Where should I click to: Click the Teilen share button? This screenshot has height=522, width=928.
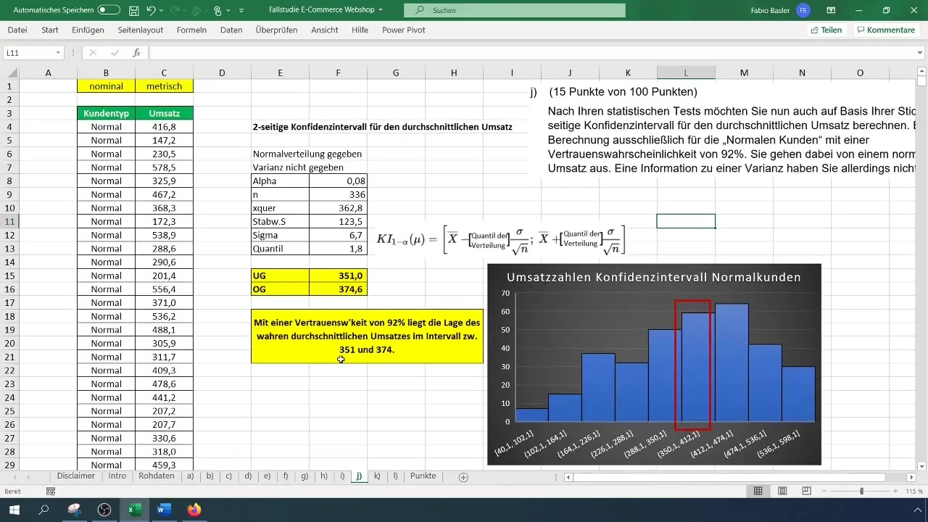(x=826, y=30)
